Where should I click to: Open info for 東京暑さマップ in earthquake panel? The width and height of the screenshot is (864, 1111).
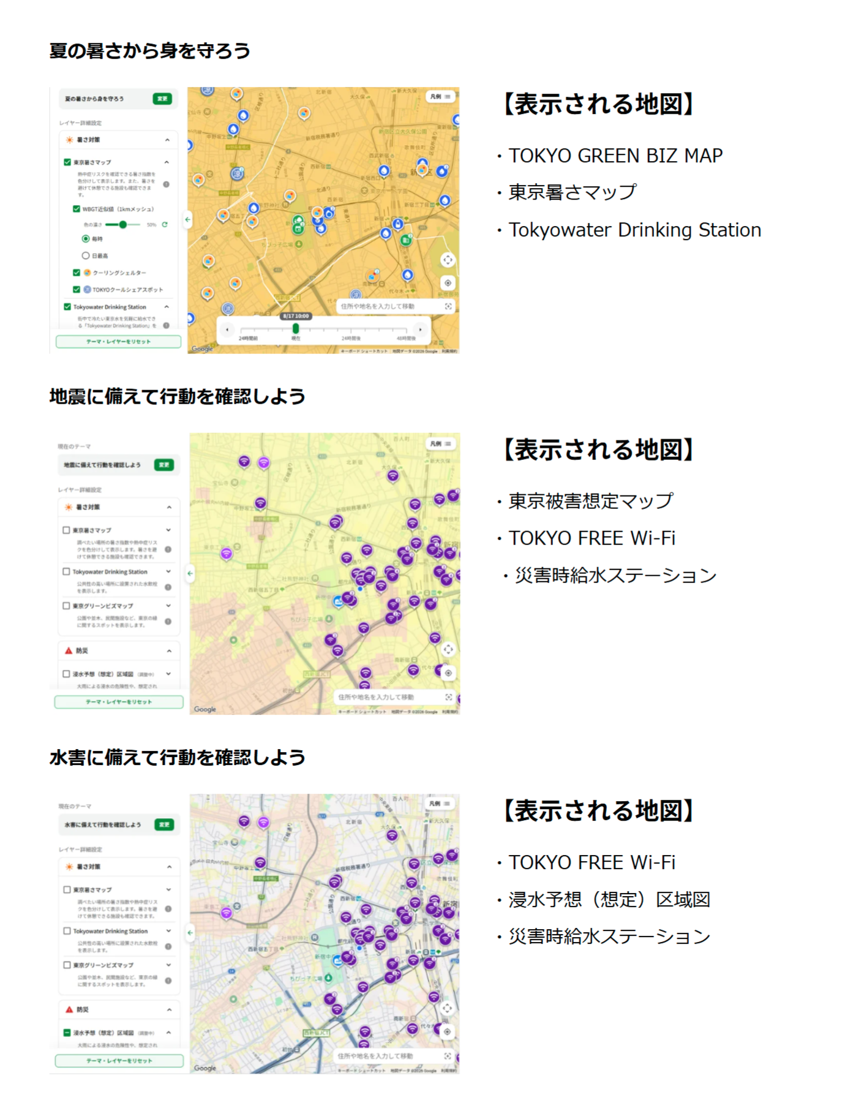(x=168, y=549)
